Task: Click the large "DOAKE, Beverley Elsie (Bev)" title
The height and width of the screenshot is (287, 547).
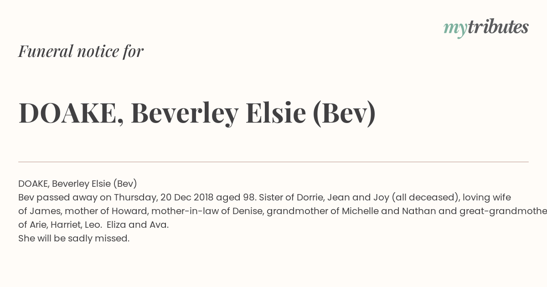Action: [x=197, y=113]
